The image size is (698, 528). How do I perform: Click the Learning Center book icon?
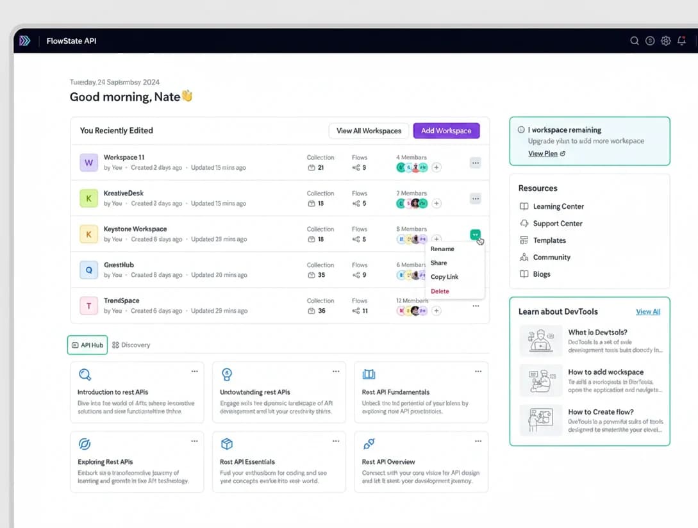(524, 206)
